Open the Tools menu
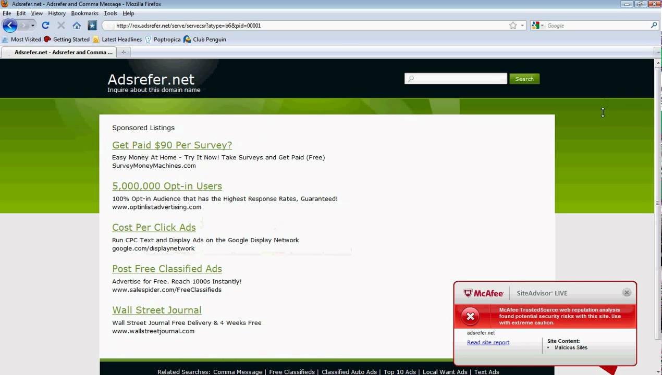 click(x=111, y=14)
